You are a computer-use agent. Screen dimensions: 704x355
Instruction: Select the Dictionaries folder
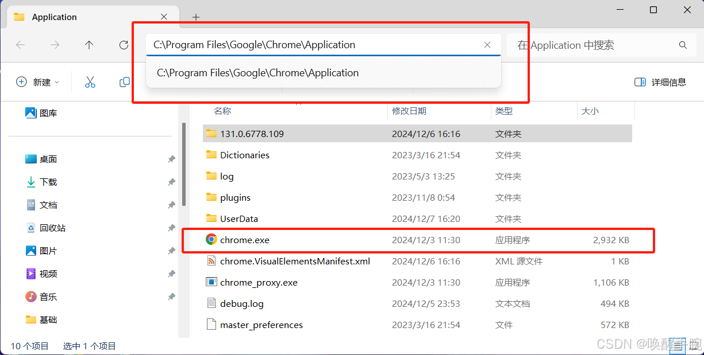coord(418,155)
